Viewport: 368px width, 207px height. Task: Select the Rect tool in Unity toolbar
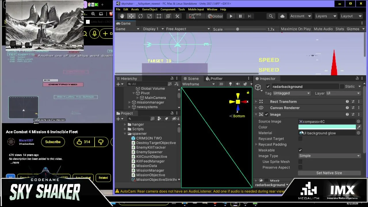(x=159, y=16)
